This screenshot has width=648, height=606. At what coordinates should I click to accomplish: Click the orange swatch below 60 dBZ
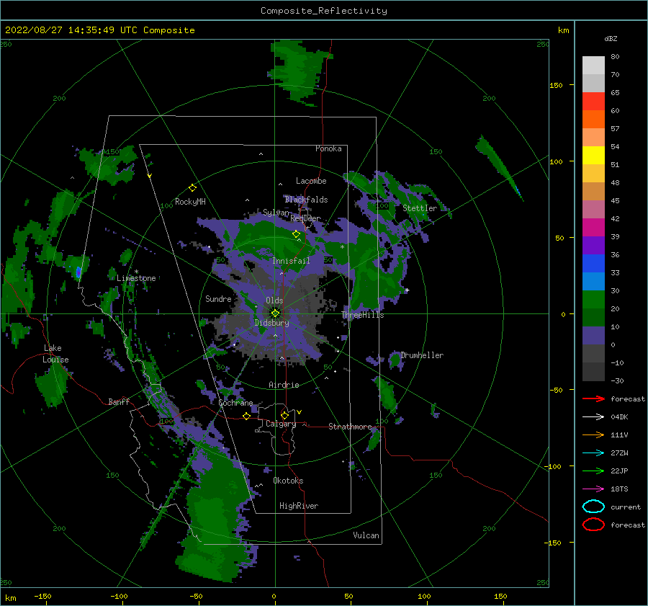(x=593, y=120)
